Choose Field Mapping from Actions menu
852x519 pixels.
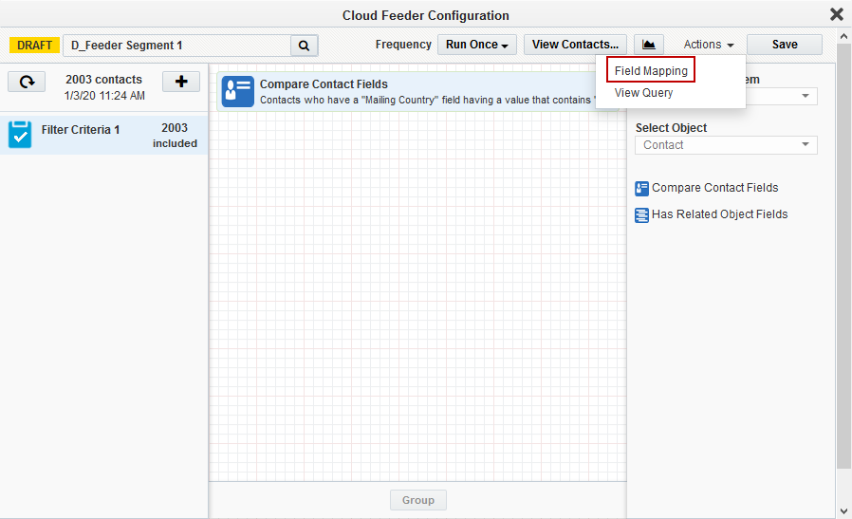click(651, 71)
